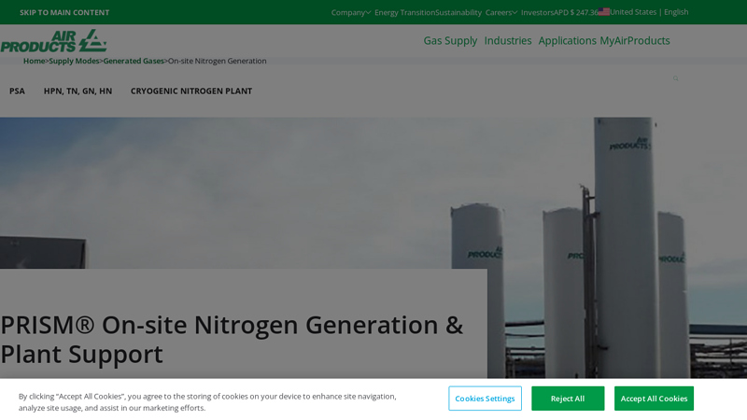Go to MyAirProducts

(635, 40)
